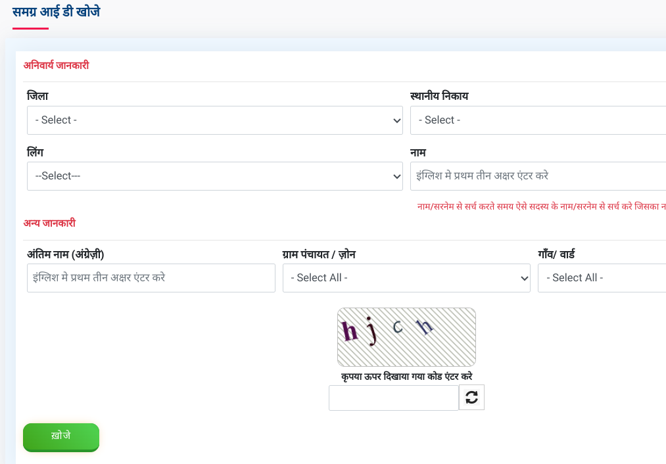Click the hjch captcha image
The image size is (666, 464).
coord(406,337)
